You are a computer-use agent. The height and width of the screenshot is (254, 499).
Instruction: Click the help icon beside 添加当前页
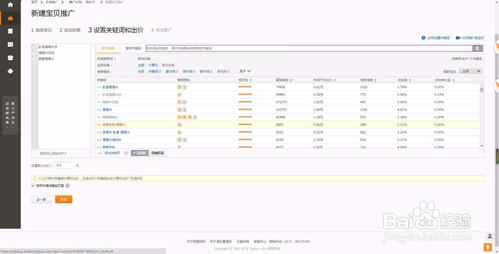(x=126, y=153)
